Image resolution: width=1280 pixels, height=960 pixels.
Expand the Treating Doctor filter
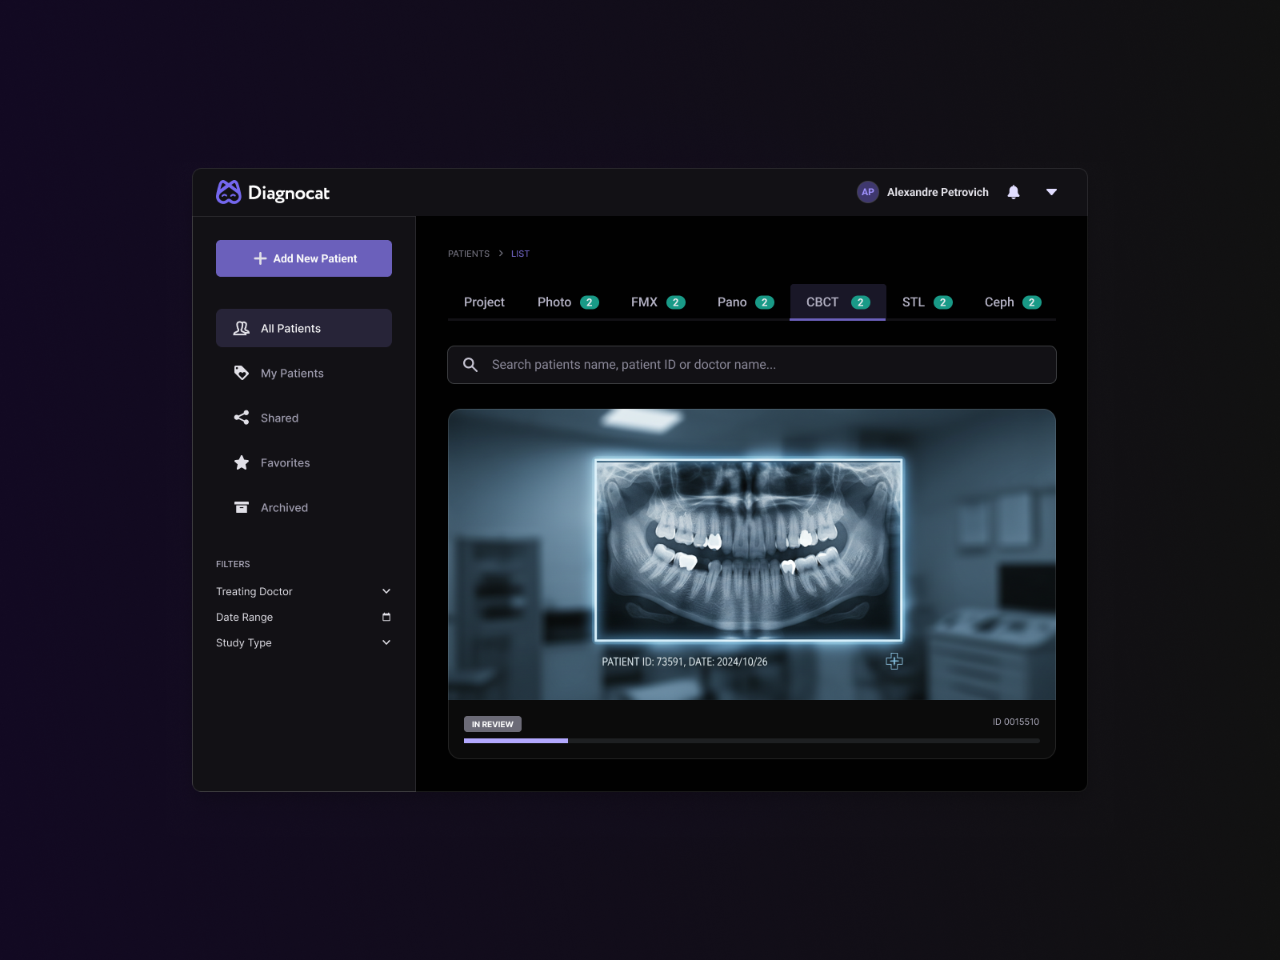click(x=304, y=591)
